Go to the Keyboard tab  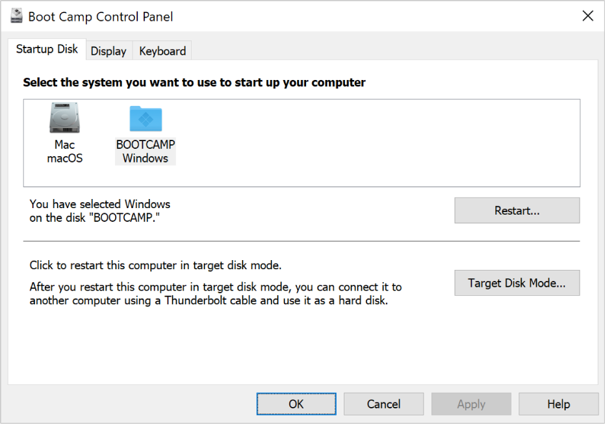click(x=162, y=51)
